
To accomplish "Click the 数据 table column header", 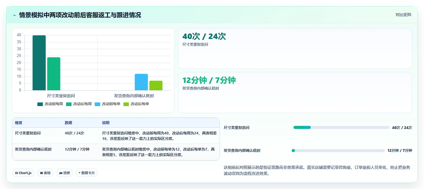I will tap(68, 123).
